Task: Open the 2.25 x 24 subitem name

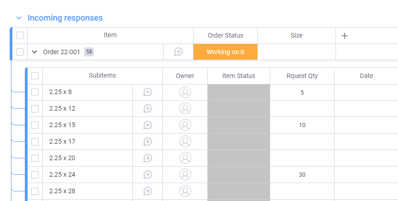Action: pyautogui.click(x=62, y=175)
